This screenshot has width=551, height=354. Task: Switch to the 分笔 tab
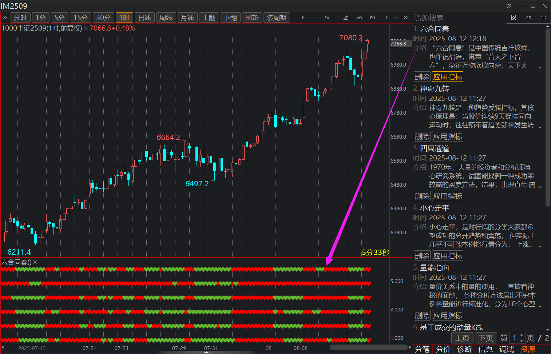[422, 349]
